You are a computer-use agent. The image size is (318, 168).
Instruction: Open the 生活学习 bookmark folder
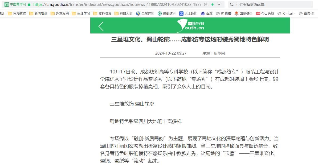point(81,14)
